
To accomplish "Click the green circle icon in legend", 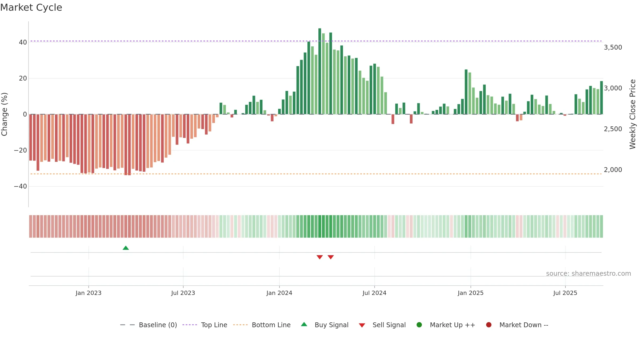I will click(419, 325).
